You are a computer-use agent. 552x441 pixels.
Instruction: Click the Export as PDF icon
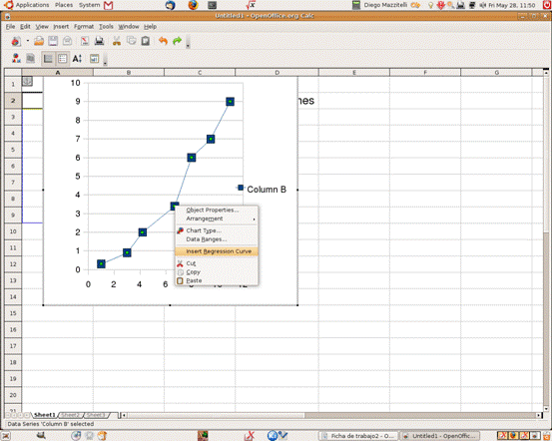tap(85, 41)
